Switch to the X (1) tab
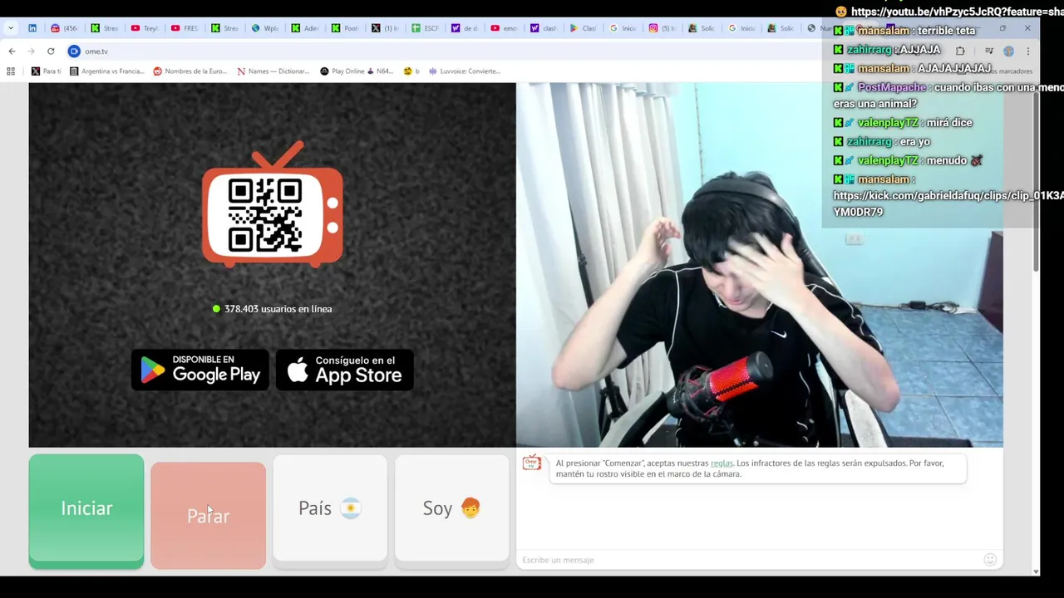Viewport: 1064px width, 598px height. click(384, 28)
